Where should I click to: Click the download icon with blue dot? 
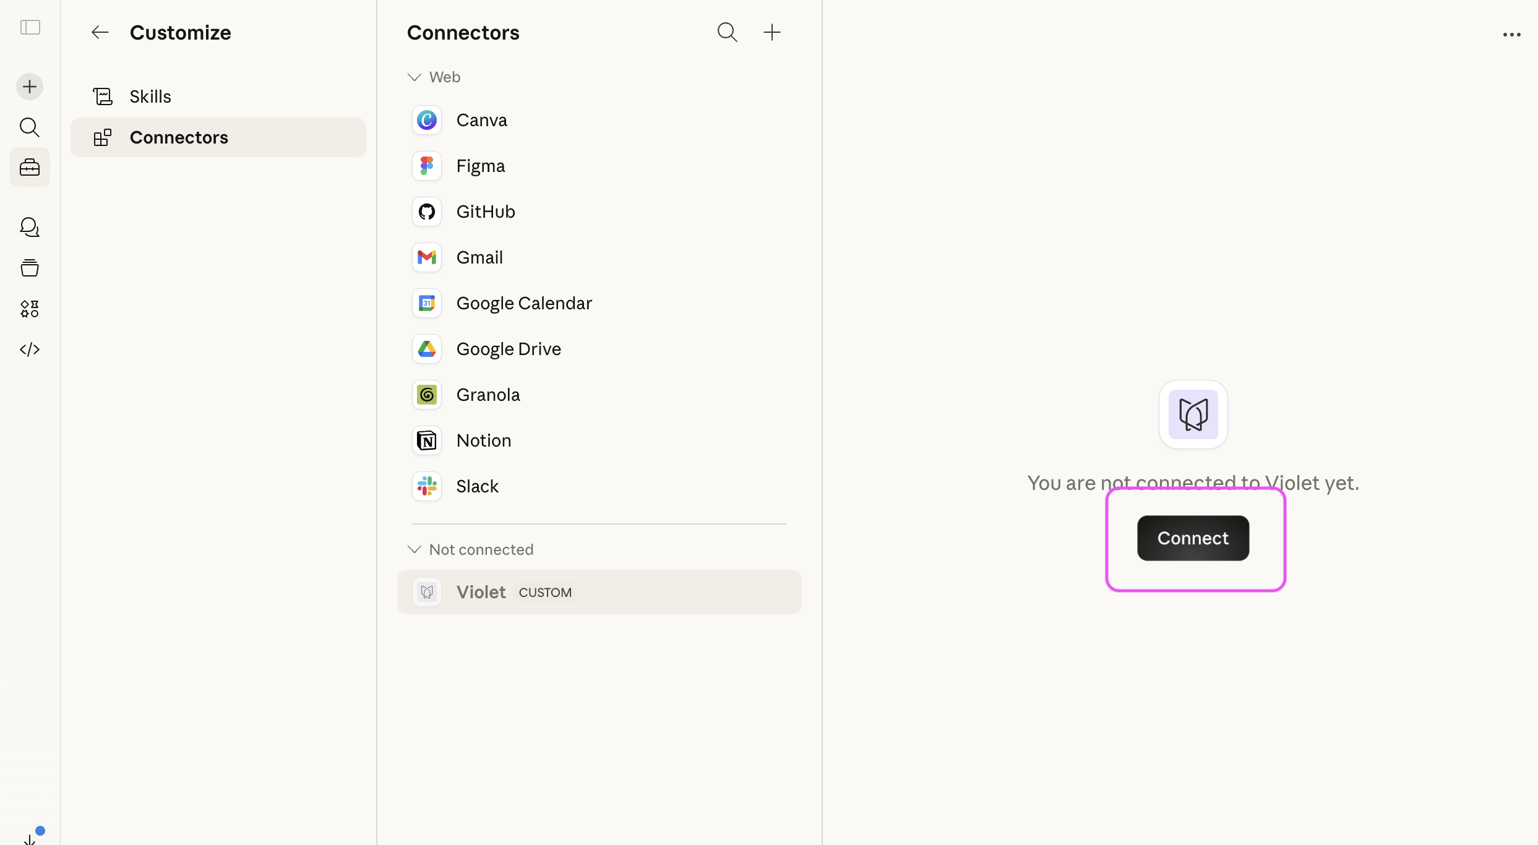pyautogui.click(x=30, y=838)
